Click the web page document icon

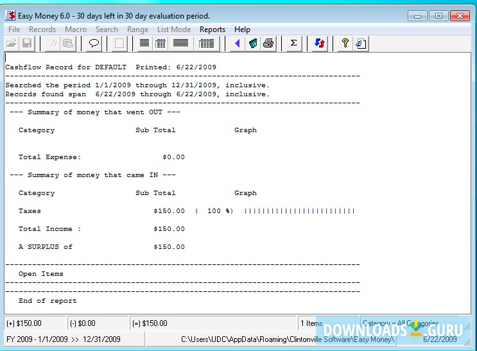pos(361,43)
